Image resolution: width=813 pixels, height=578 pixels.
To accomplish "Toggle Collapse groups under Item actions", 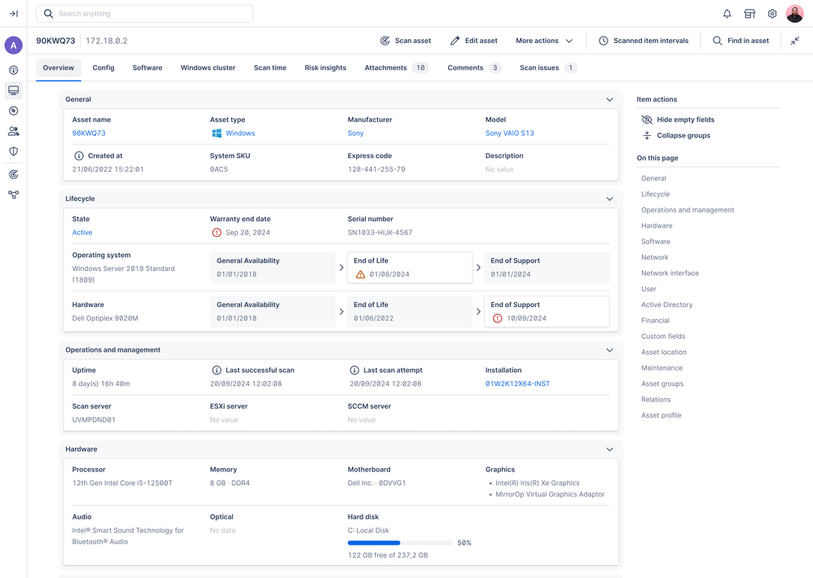I will pyautogui.click(x=685, y=136).
